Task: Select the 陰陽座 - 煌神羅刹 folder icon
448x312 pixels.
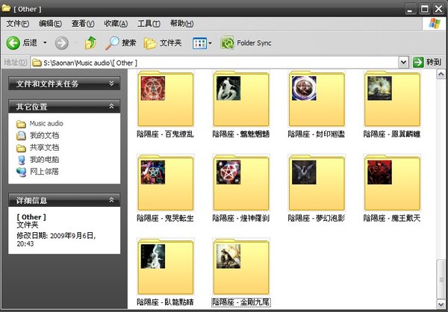Action: 241,183
